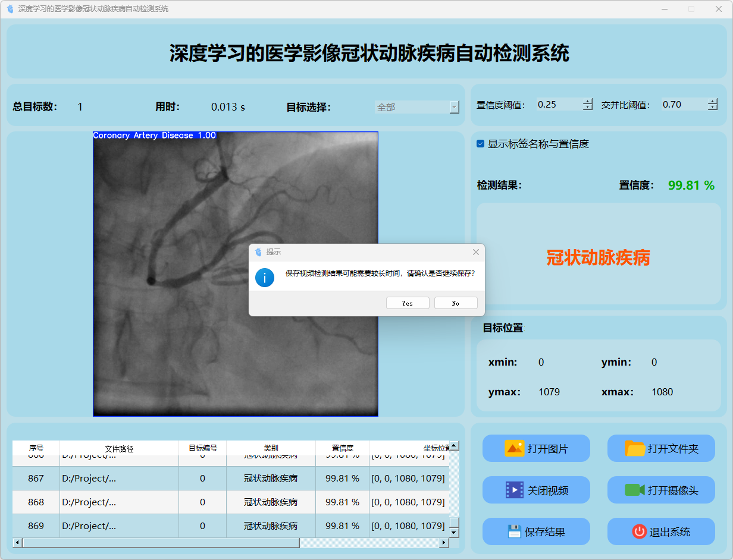Screen dimensions: 733x560
Task: Click the picture icon on 打开图片 button
Action: 514,448
